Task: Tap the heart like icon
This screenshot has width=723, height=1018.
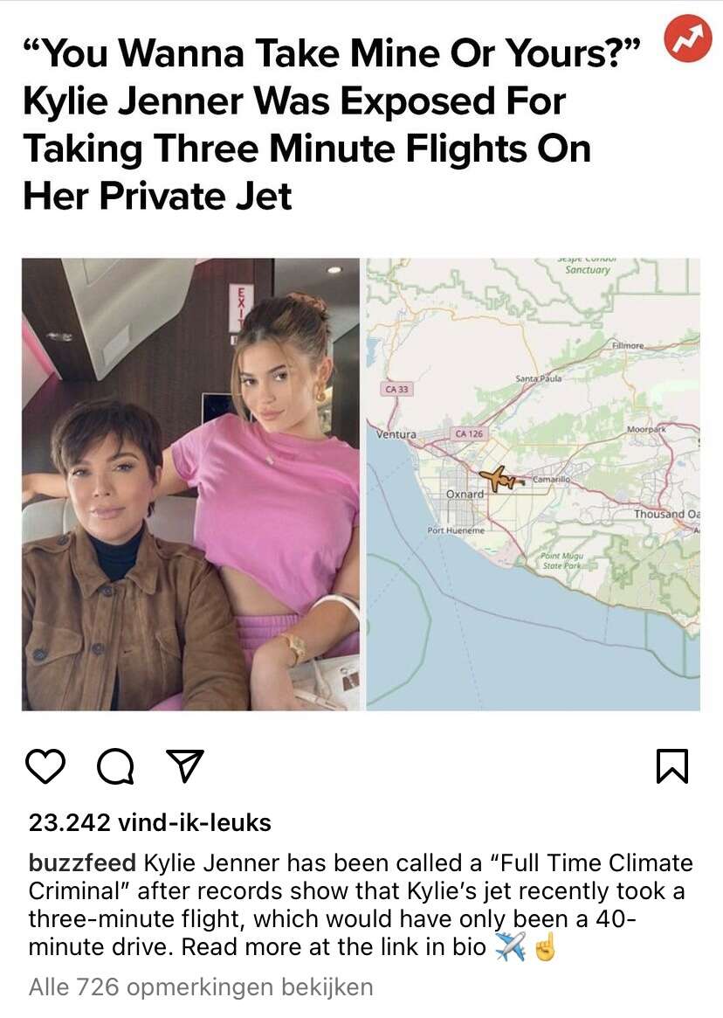Action: tap(45, 766)
